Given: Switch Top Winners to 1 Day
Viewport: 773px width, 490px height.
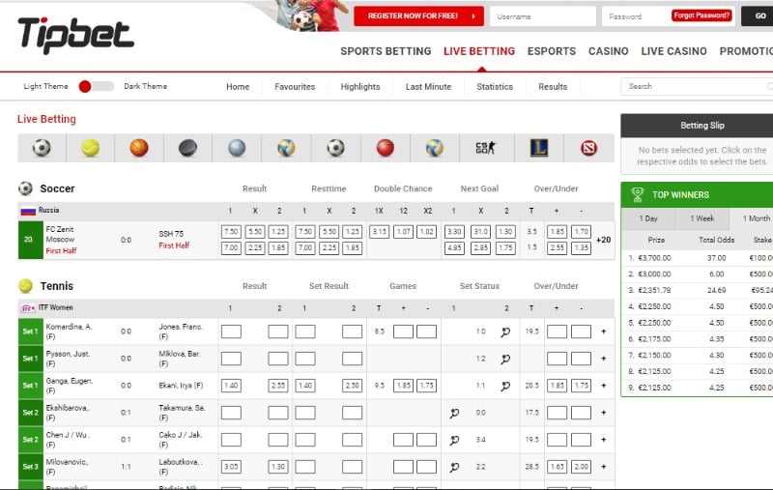Looking at the screenshot, I should [x=648, y=218].
